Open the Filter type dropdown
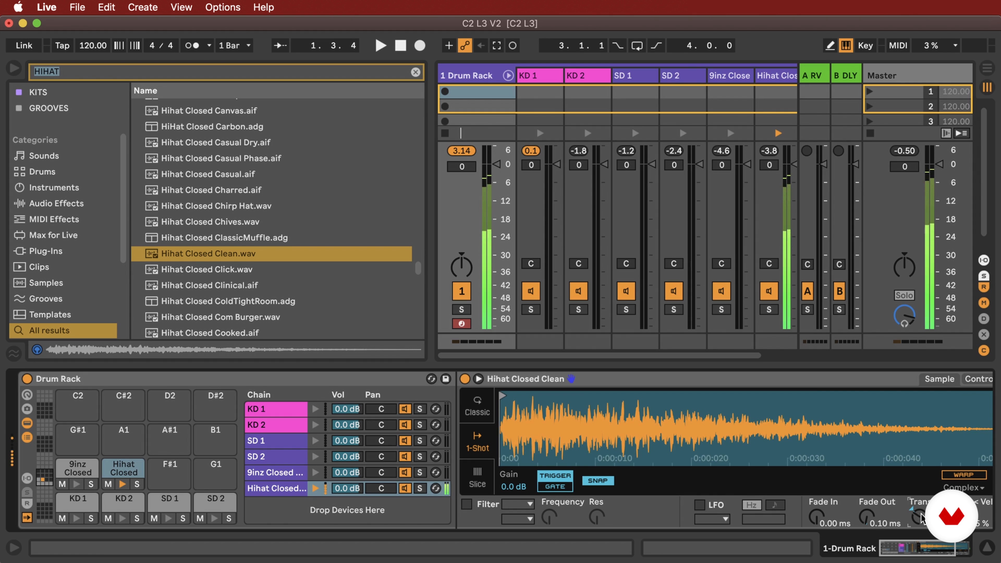This screenshot has width=1001, height=563. pyautogui.click(x=518, y=504)
